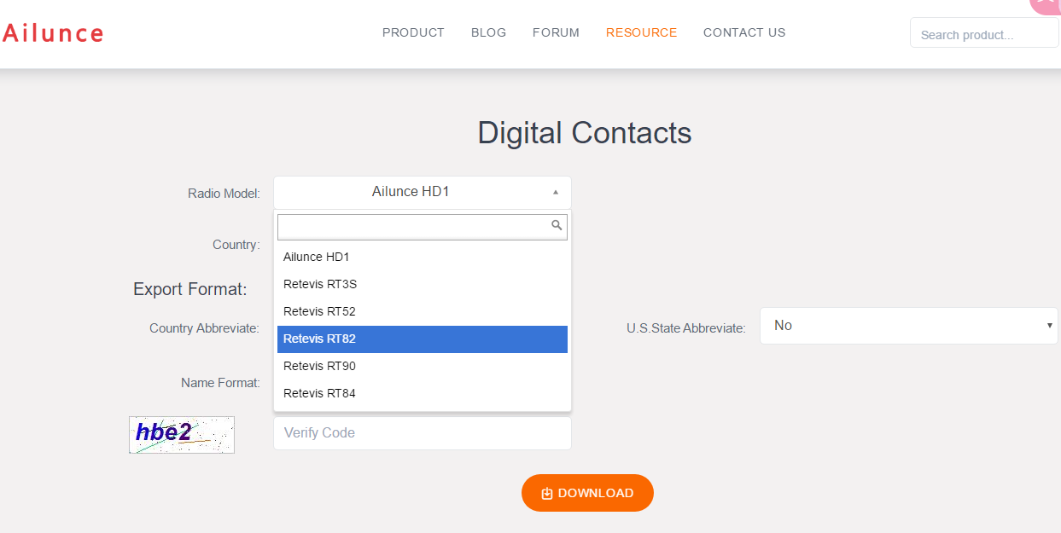This screenshot has height=533, width=1061.
Task: Click the Verify Code input field
Action: point(422,433)
